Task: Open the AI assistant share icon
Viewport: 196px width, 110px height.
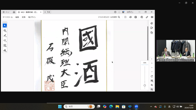Action: [142, 17]
